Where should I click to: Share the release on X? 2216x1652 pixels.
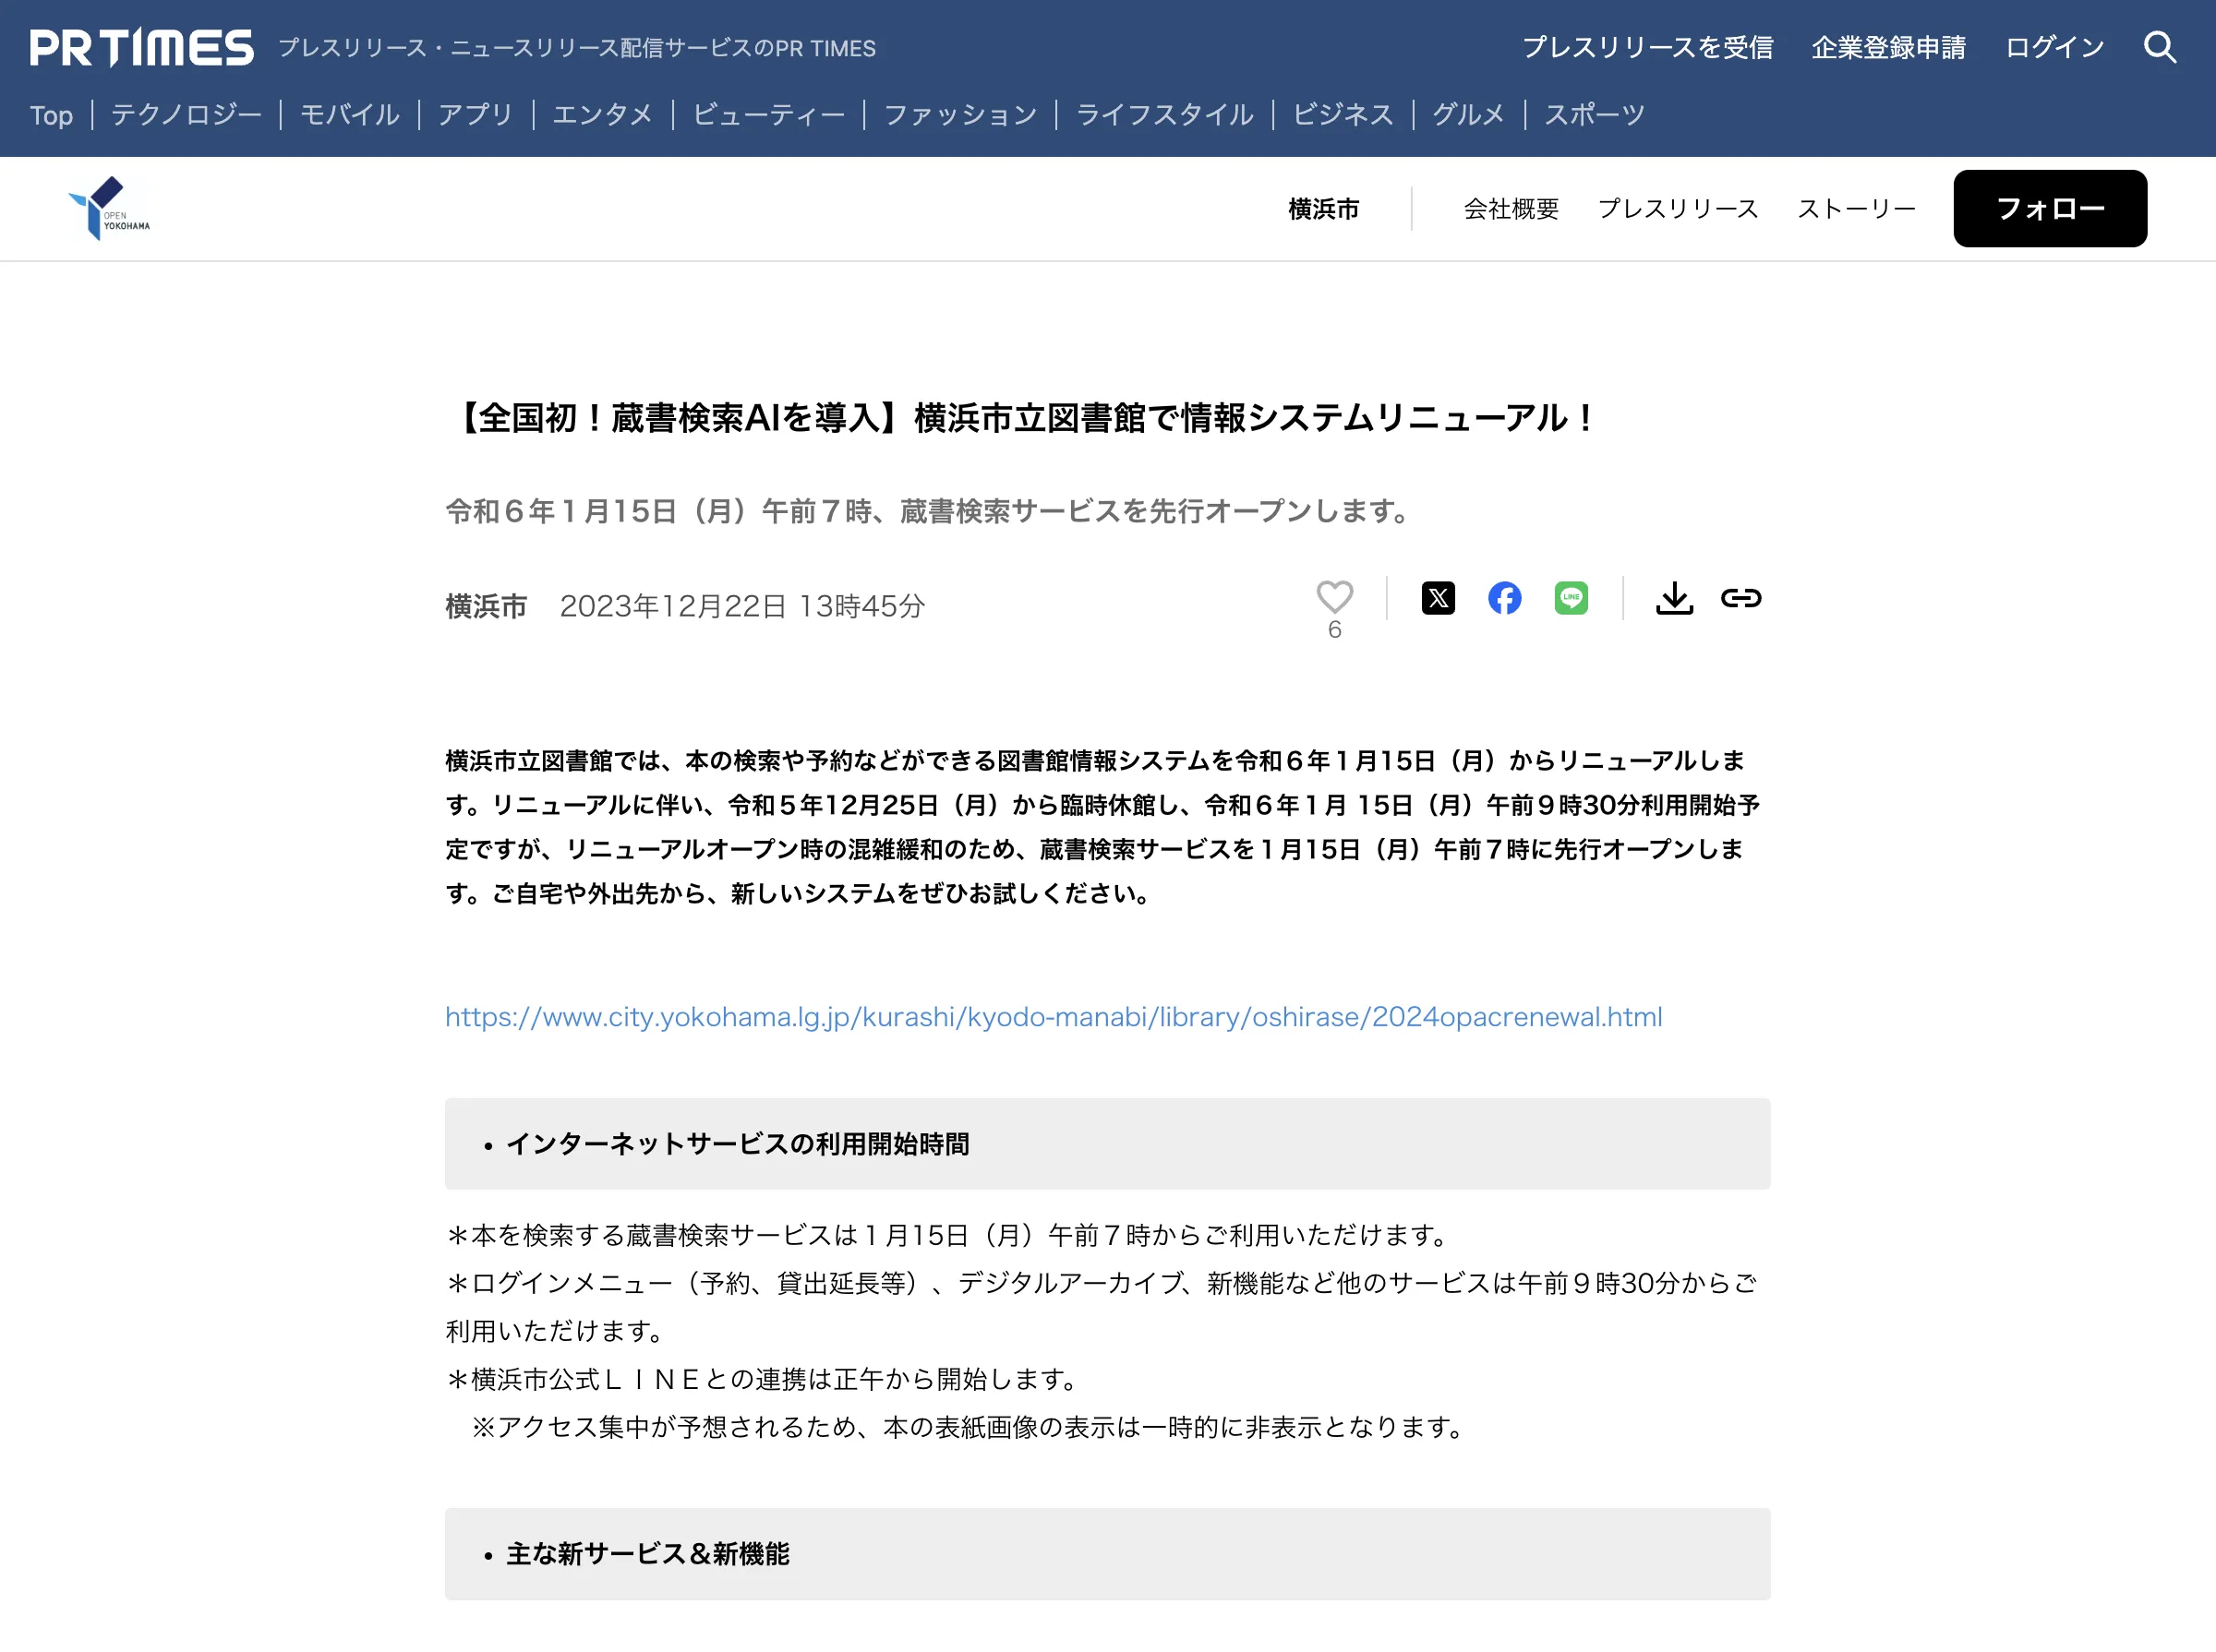1438,598
